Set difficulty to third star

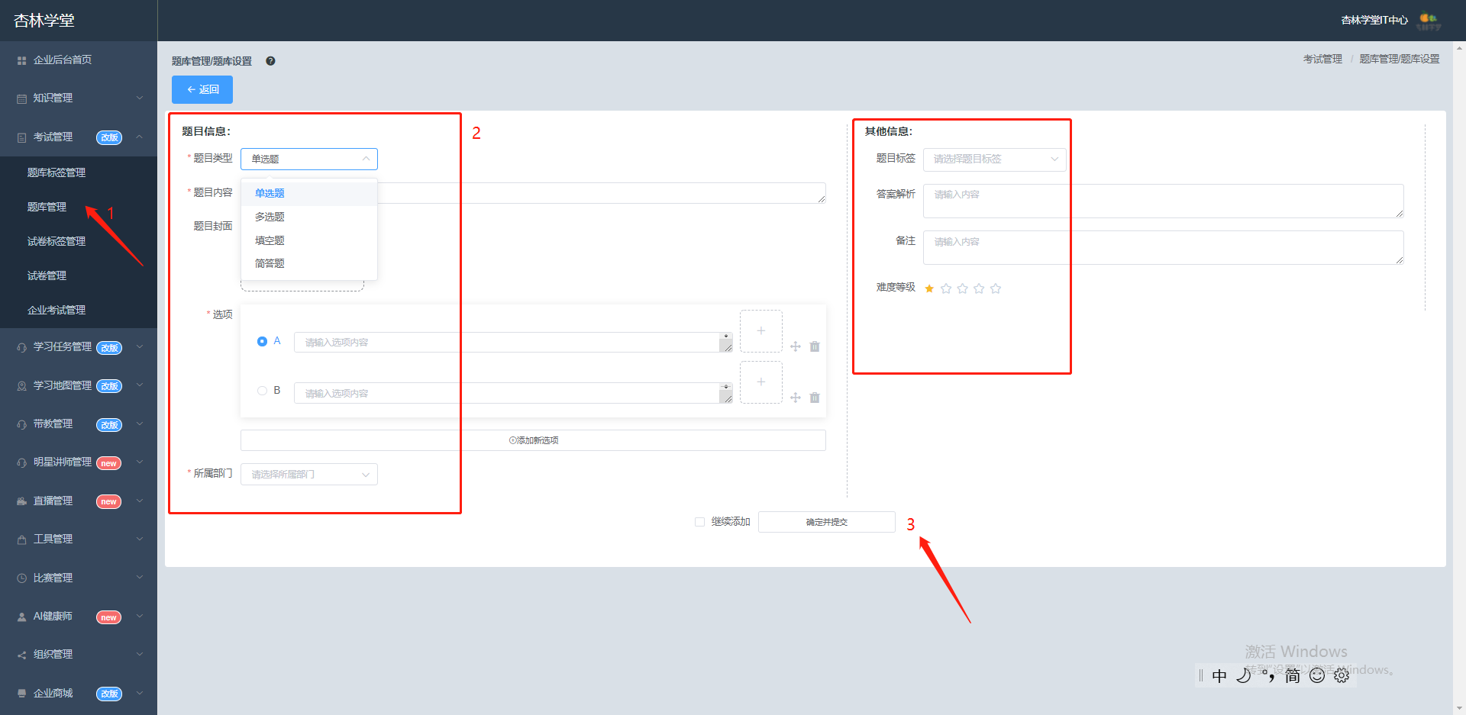coord(962,288)
